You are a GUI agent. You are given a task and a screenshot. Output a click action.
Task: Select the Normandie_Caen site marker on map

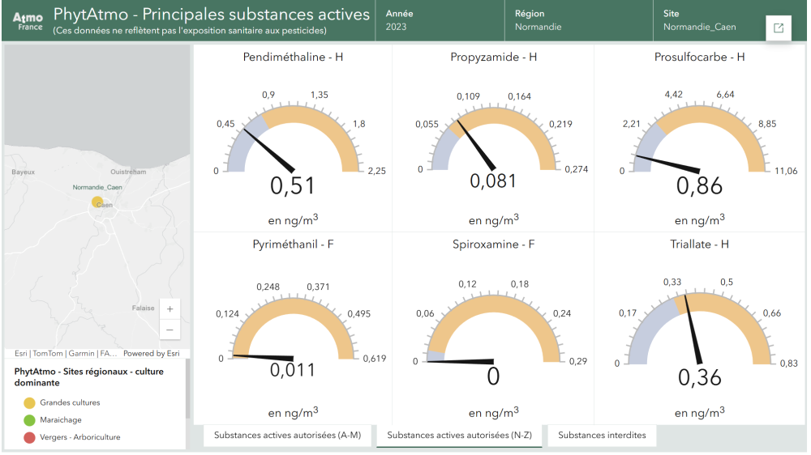pyautogui.click(x=97, y=202)
